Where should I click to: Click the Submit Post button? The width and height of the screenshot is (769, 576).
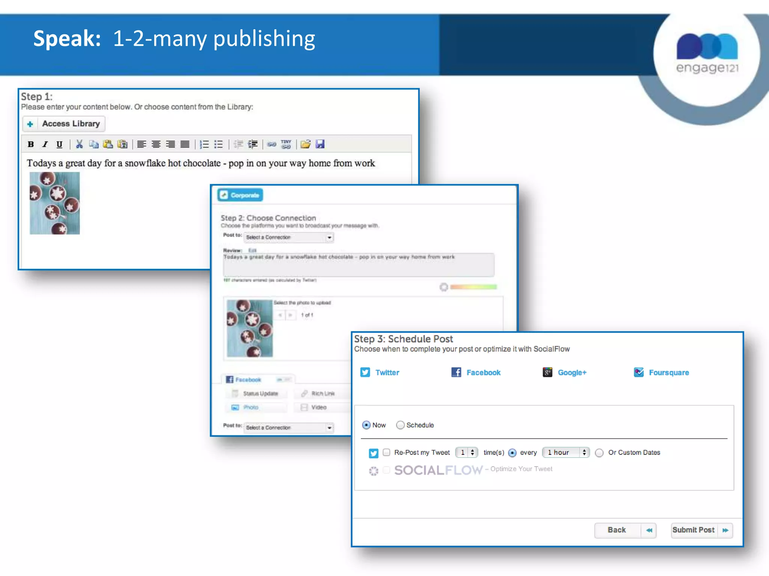[702, 530]
